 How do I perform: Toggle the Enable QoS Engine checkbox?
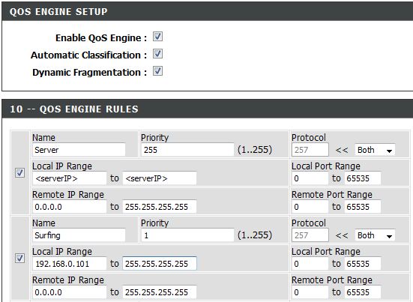pos(157,37)
